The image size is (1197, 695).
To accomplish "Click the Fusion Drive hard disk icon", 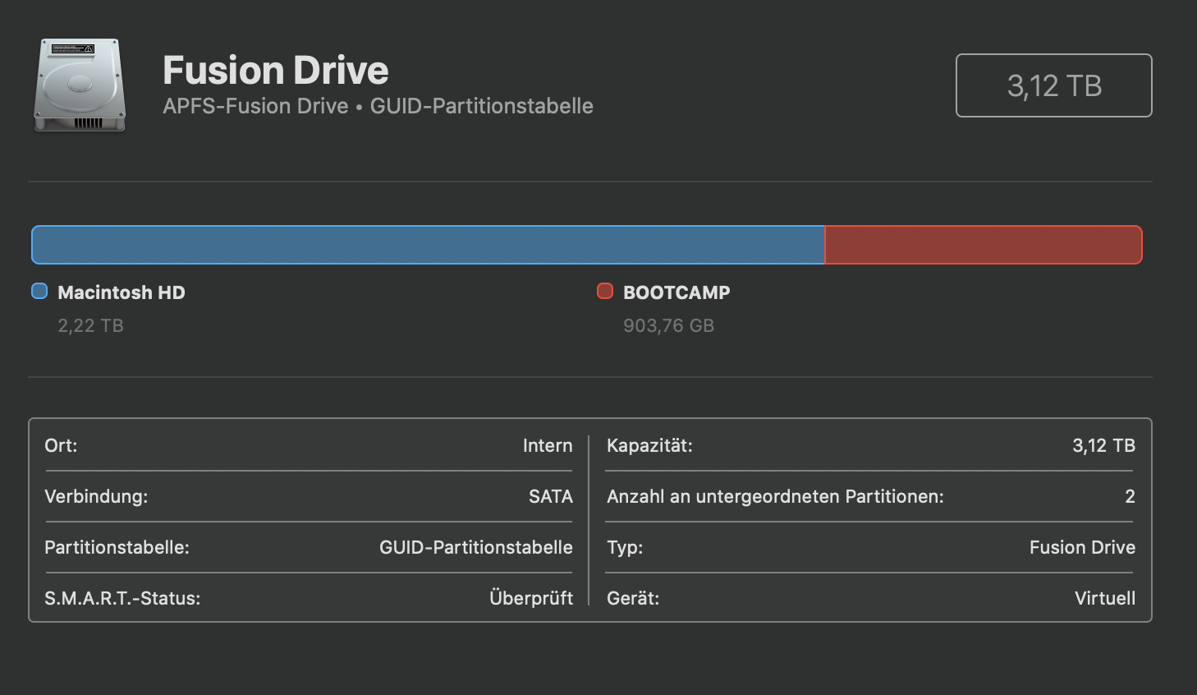I will 80,85.
